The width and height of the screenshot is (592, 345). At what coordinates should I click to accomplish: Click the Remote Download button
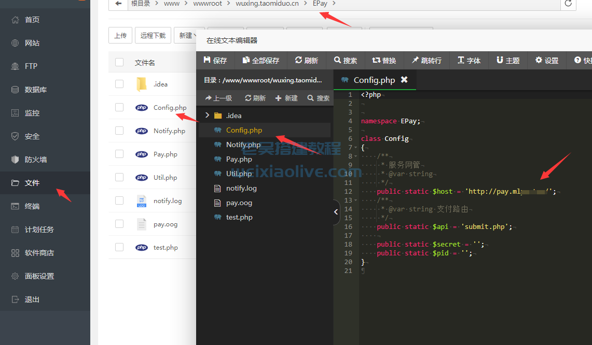[153, 36]
